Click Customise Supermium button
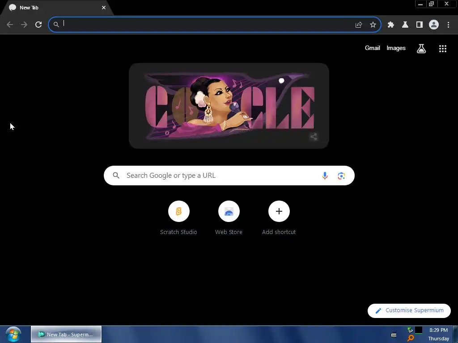This screenshot has width=458, height=343. [x=409, y=311]
